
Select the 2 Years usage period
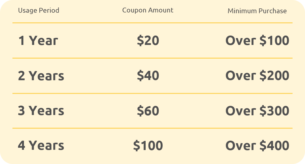(41, 76)
